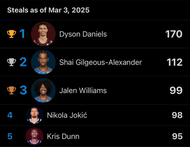The height and width of the screenshot is (147, 190).
Task: Click the 98 steals total
Action: (x=177, y=115)
